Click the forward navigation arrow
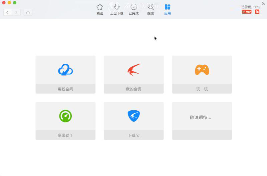Screen dimensions: 267x176 (x=16, y=12)
